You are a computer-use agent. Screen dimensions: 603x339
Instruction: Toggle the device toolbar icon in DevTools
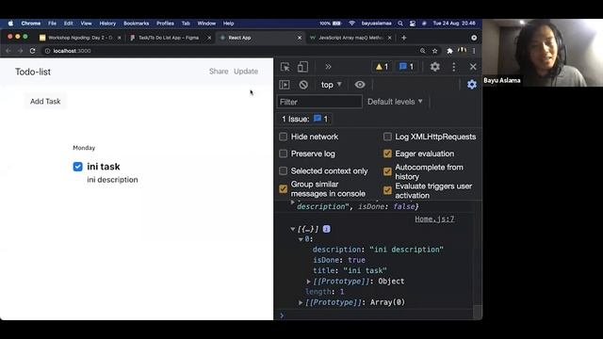coord(302,67)
